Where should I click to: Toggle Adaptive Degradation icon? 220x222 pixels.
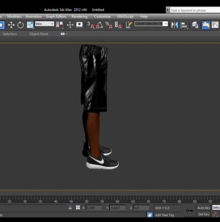(150, 215)
